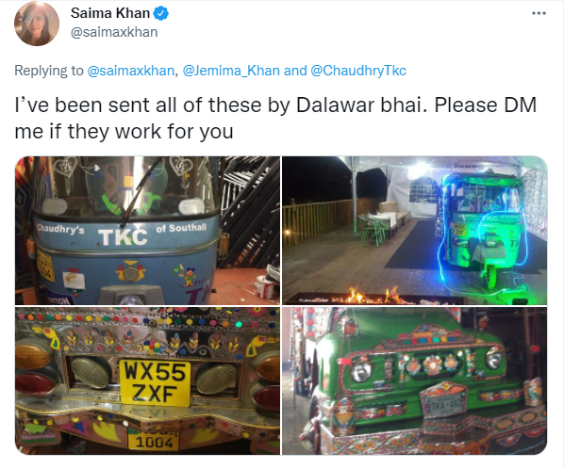The width and height of the screenshot is (564, 469).
Task: Open the @Jemima_Khan mention
Action: (x=231, y=71)
